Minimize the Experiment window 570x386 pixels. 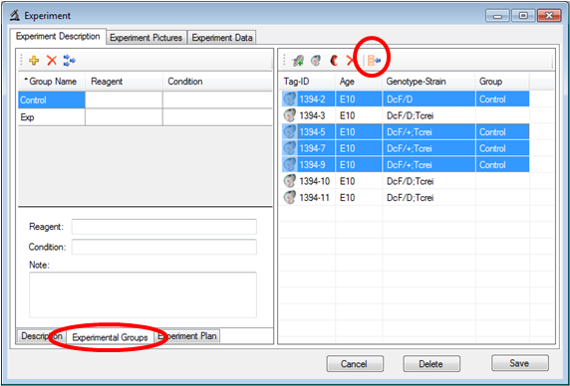click(x=497, y=16)
